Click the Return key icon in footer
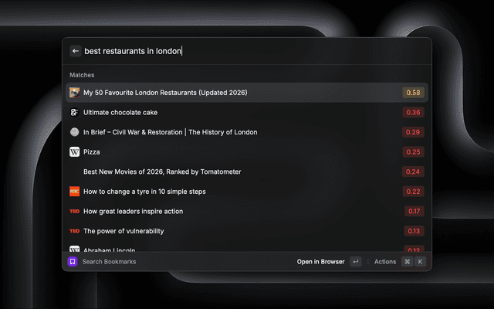The image size is (494, 309). point(355,261)
